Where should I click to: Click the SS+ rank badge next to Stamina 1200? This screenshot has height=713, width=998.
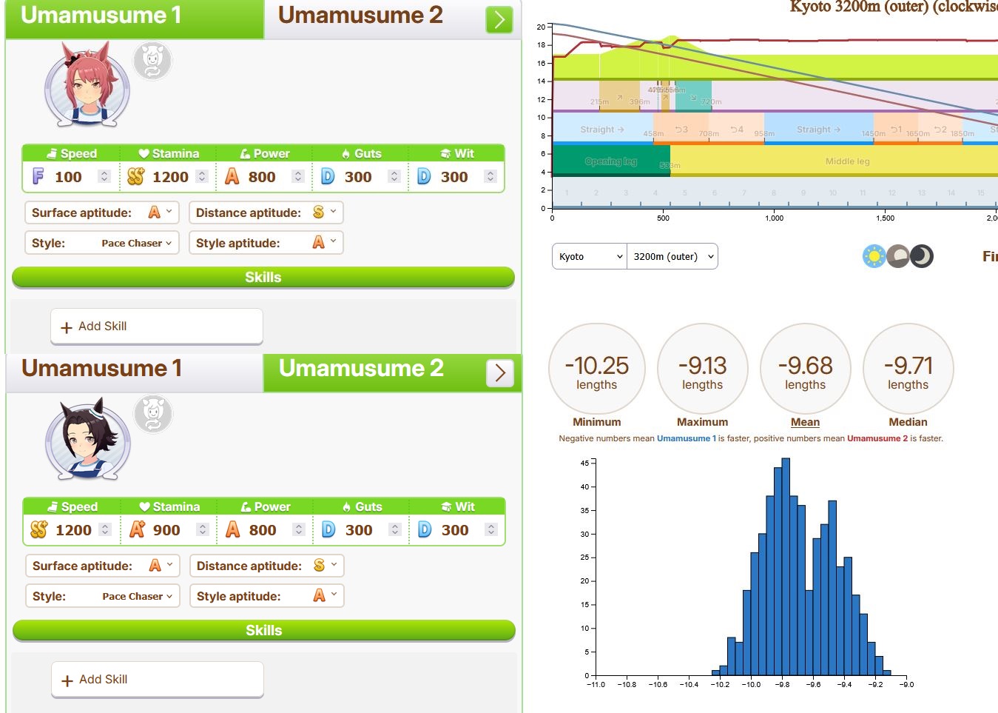click(135, 176)
